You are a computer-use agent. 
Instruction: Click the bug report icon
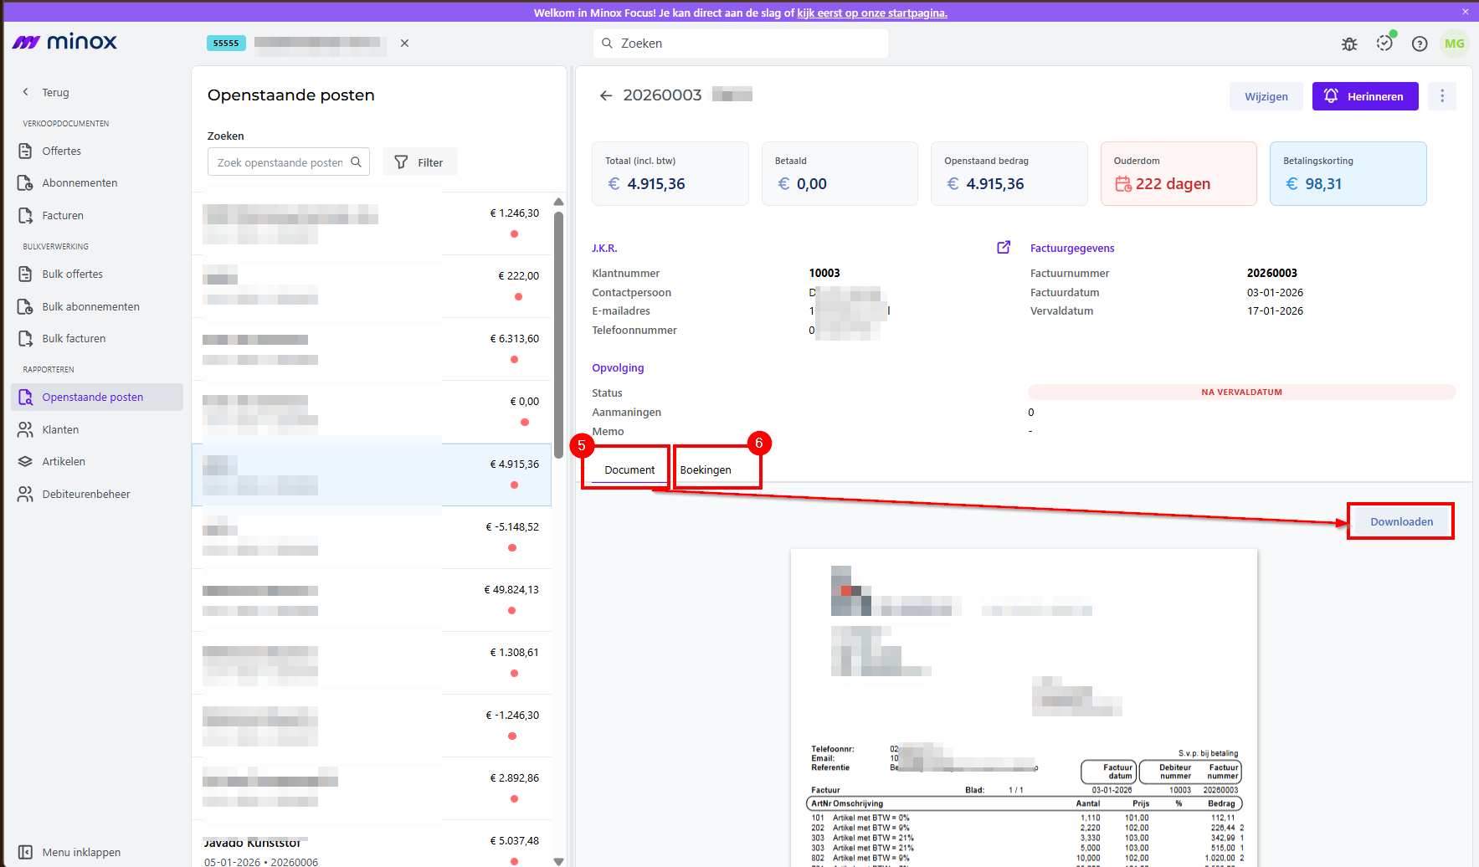1349,44
